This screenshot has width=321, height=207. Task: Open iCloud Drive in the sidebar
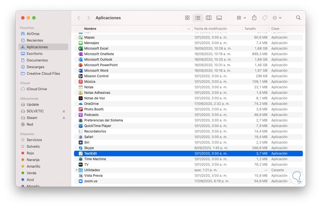[x=44, y=89]
